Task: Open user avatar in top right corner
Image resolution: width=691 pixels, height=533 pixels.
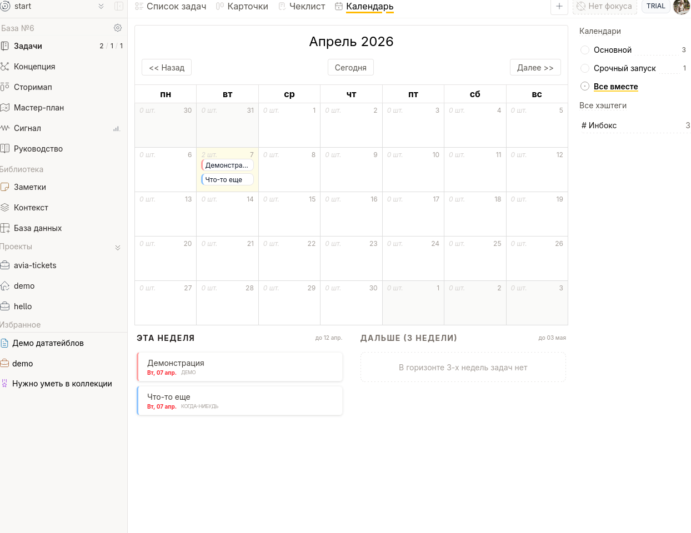Action: (x=682, y=7)
